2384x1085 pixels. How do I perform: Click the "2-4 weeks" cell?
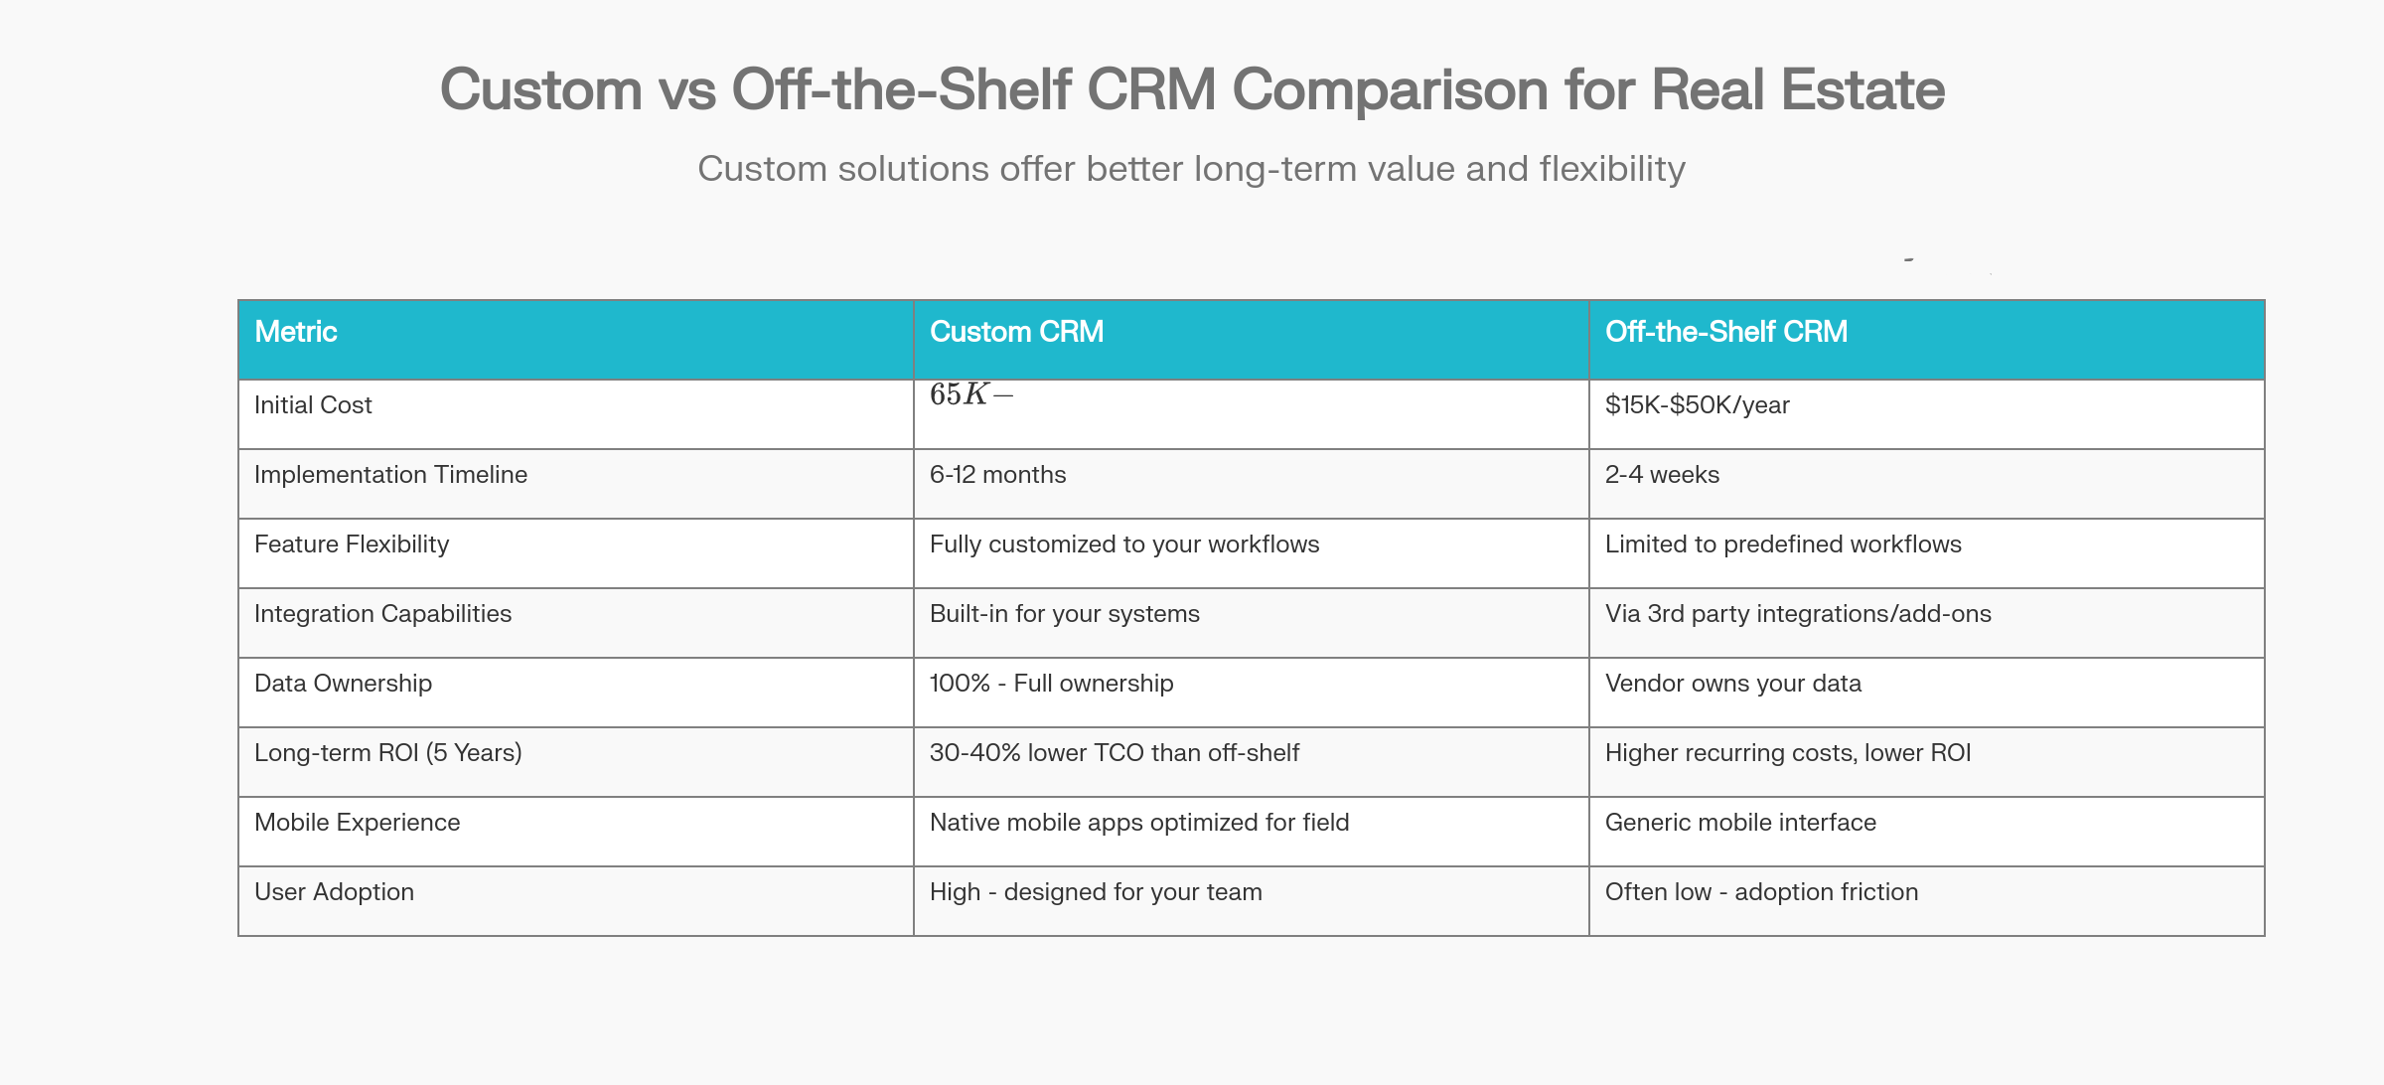click(x=1662, y=475)
